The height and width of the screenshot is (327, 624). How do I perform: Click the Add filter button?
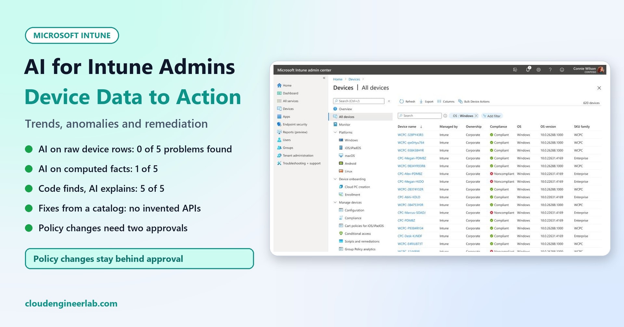tap(492, 116)
